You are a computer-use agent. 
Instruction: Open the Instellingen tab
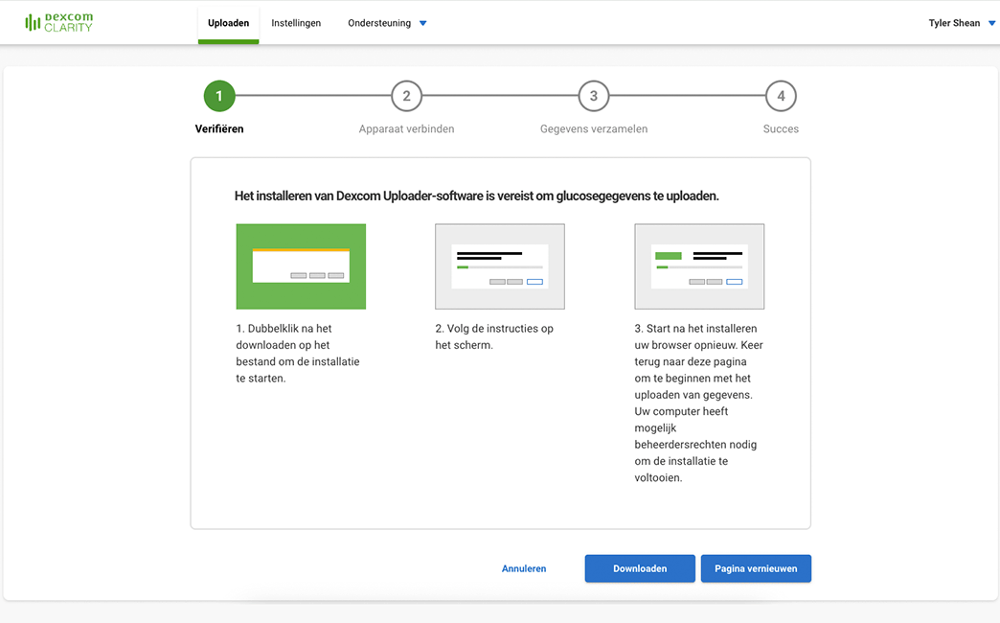point(296,22)
